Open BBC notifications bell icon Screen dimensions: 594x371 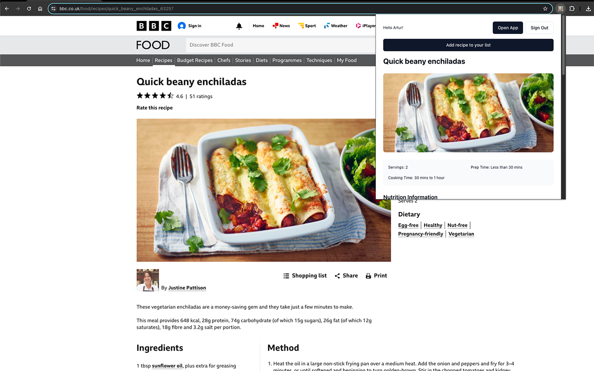[239, 26]
